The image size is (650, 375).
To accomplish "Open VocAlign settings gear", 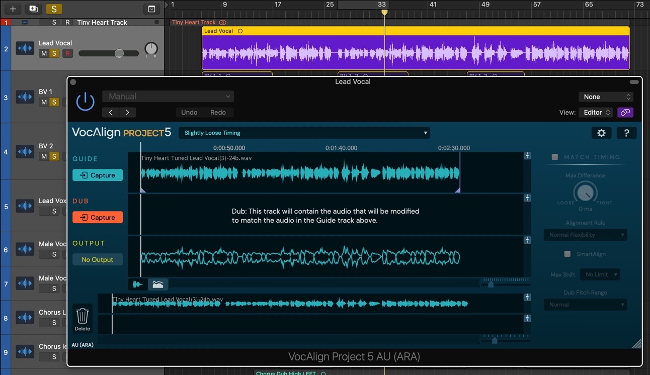I will tap(601, 133).
